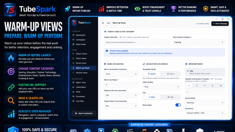Click the Boost Engagement eye icon

[x=137, y=9]
